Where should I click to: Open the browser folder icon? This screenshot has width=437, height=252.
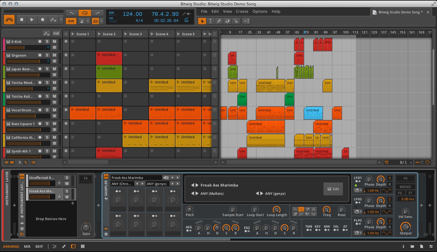click(412, 247)
